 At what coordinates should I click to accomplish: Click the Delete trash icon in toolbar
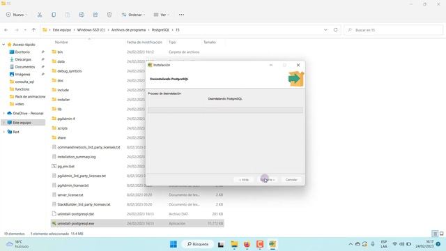[x=109, y=15]
